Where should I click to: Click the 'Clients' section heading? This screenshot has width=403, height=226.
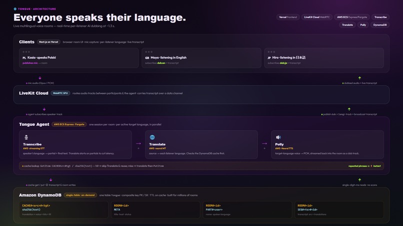(x=26, y=42)
